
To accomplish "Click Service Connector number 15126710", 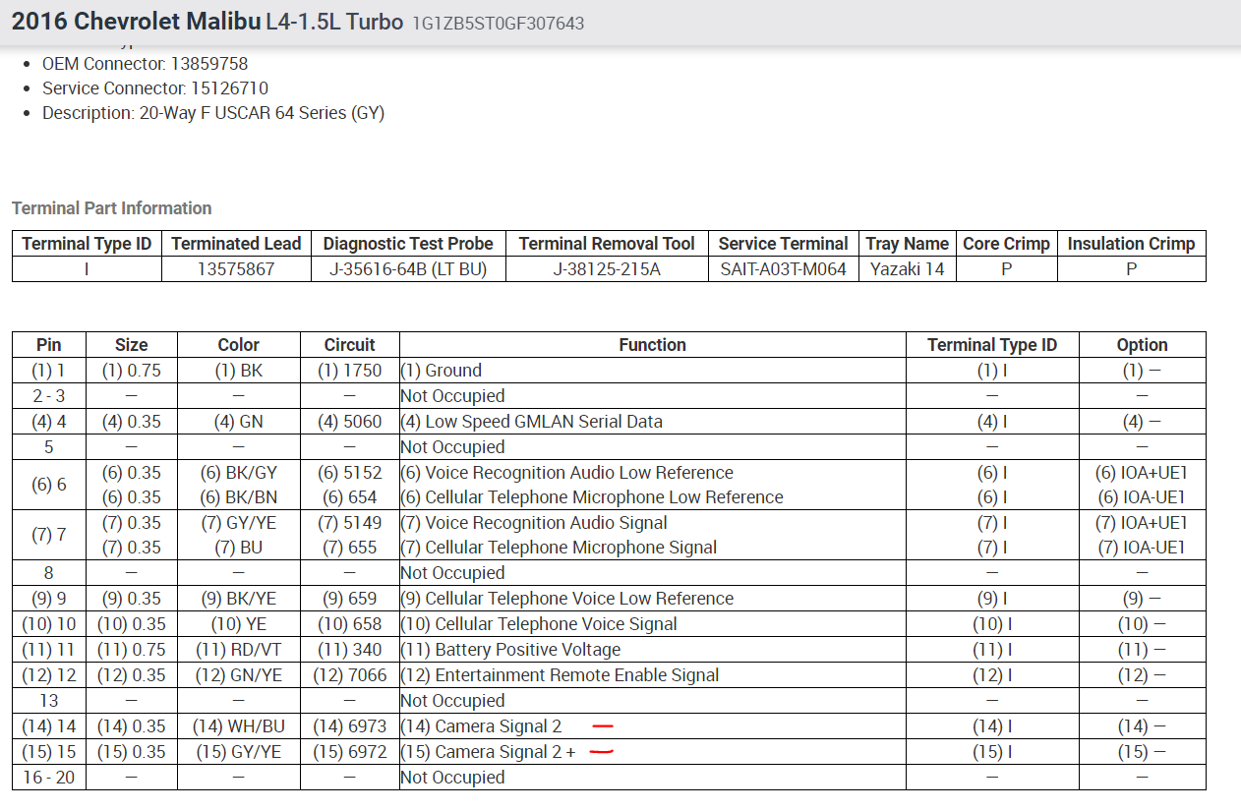I will tap(229, 88).
